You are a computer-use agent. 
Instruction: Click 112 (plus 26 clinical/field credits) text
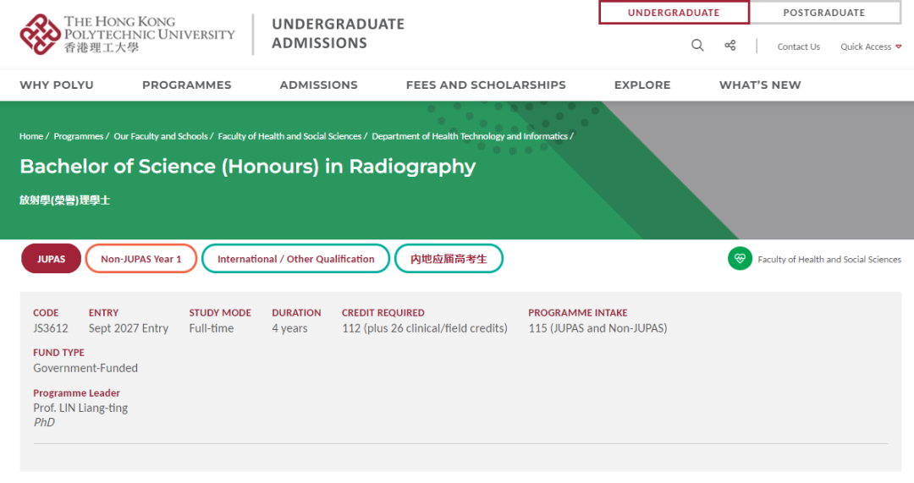pos(424,328)
